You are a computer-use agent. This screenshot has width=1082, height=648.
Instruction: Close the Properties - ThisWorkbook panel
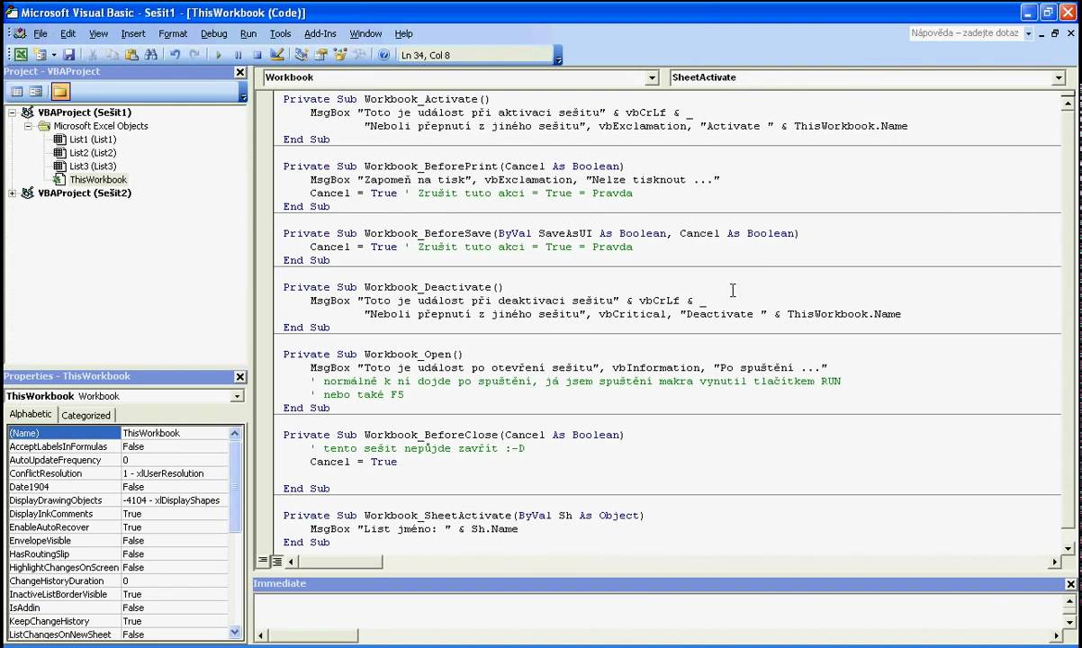240,377
